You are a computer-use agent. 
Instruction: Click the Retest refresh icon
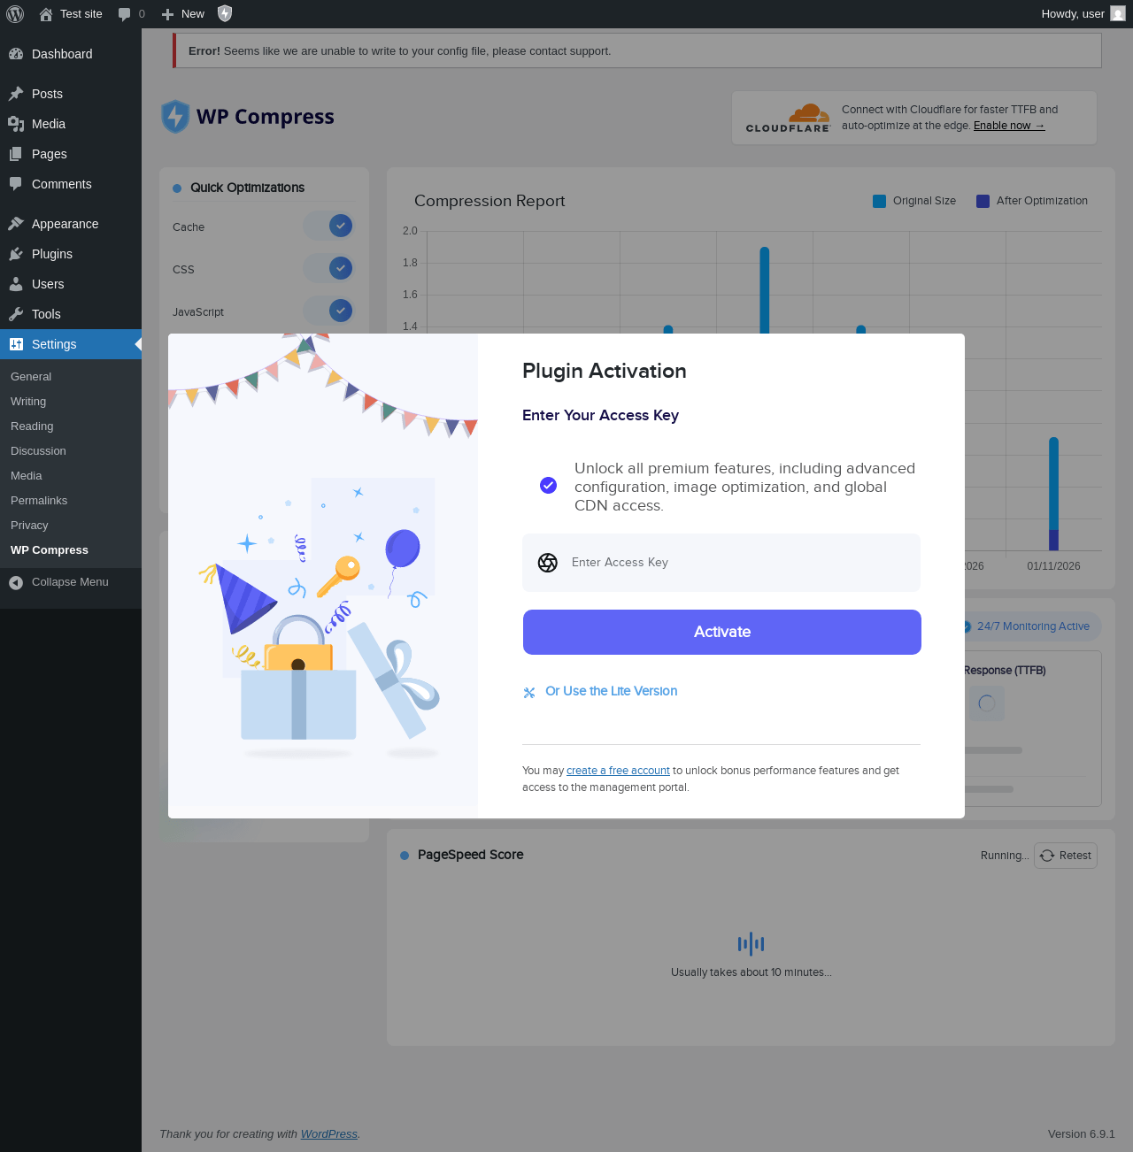click(x=1047, y=856)
